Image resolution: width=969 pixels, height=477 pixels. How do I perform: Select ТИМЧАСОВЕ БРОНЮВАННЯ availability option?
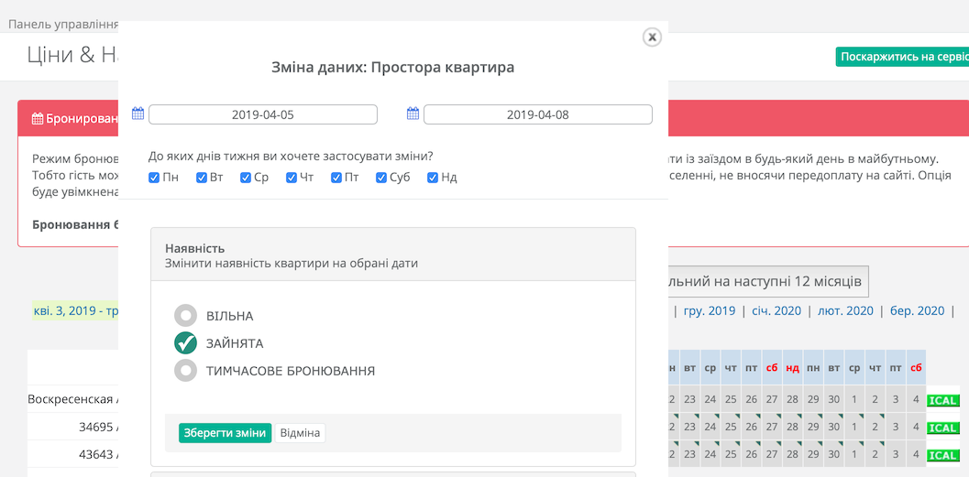pyautogui.click(x=185, y=371)
